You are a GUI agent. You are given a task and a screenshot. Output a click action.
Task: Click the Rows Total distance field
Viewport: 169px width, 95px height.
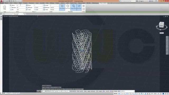point(38,9)
